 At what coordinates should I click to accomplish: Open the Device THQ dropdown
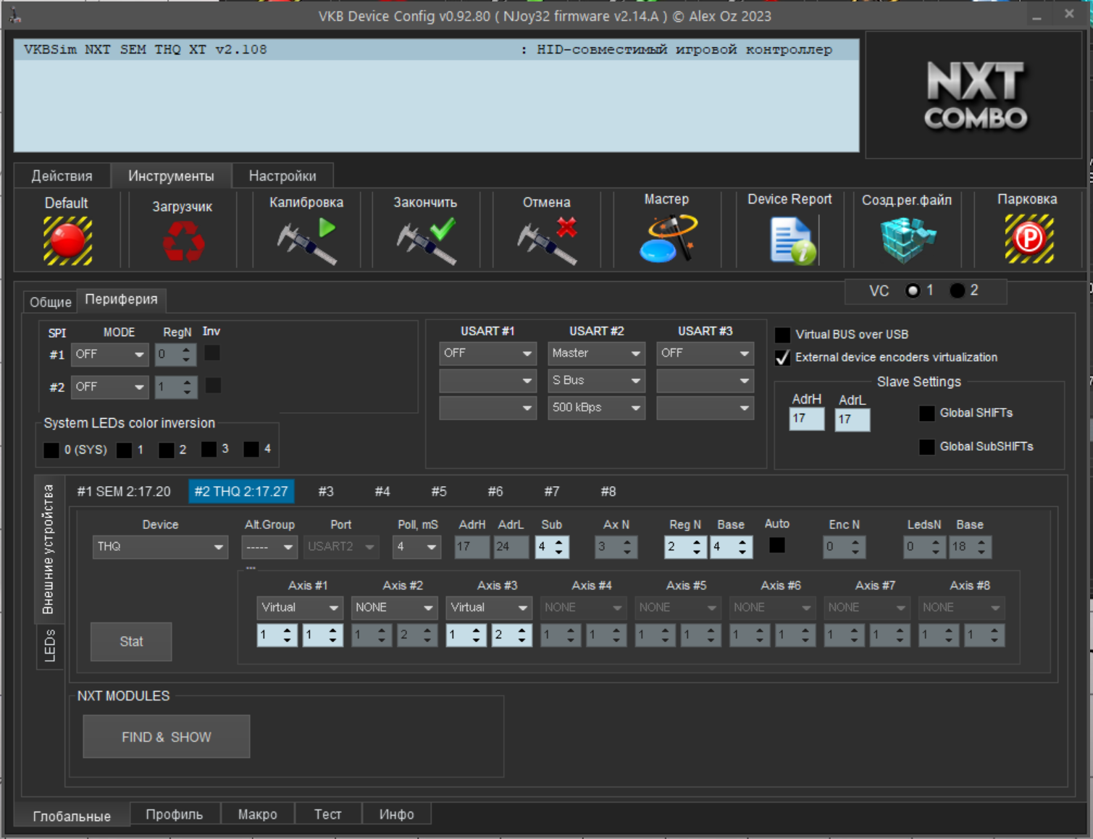159,547
